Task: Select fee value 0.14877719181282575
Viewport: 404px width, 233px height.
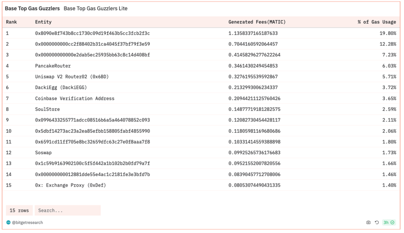Action: click(254, 109)
